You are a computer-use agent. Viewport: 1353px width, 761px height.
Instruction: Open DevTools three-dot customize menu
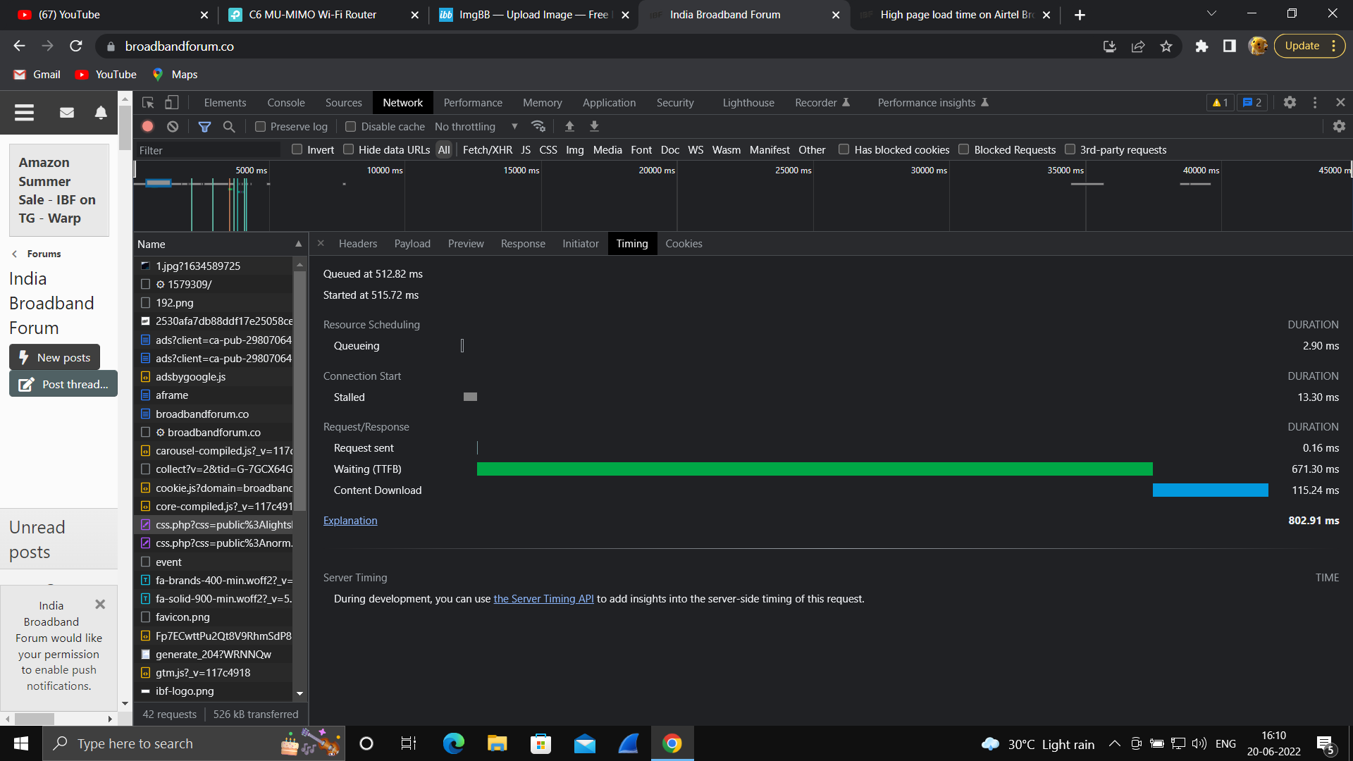pos(1314,103)
